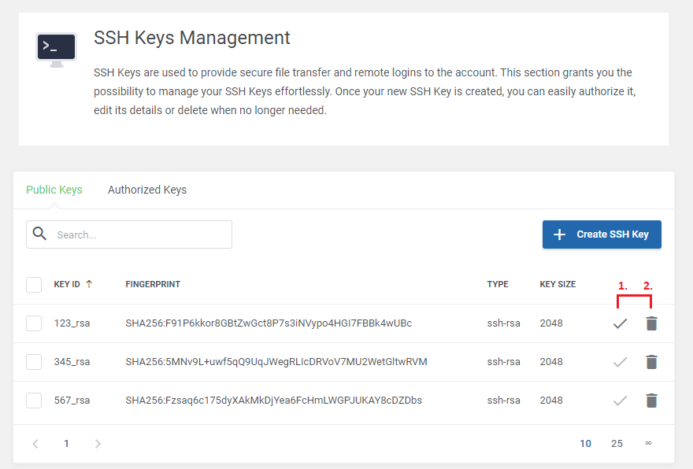
Task: Switch to the Authorized Keys tab
Action: coord(147,190)
